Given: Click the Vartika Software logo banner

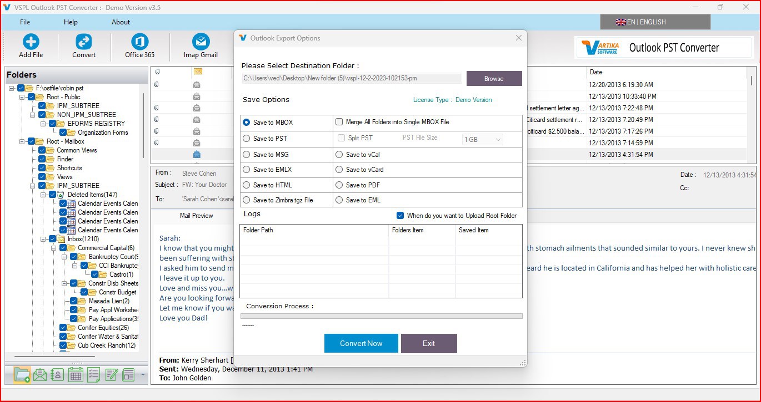Looking at the screenshot, I should 663,48.
